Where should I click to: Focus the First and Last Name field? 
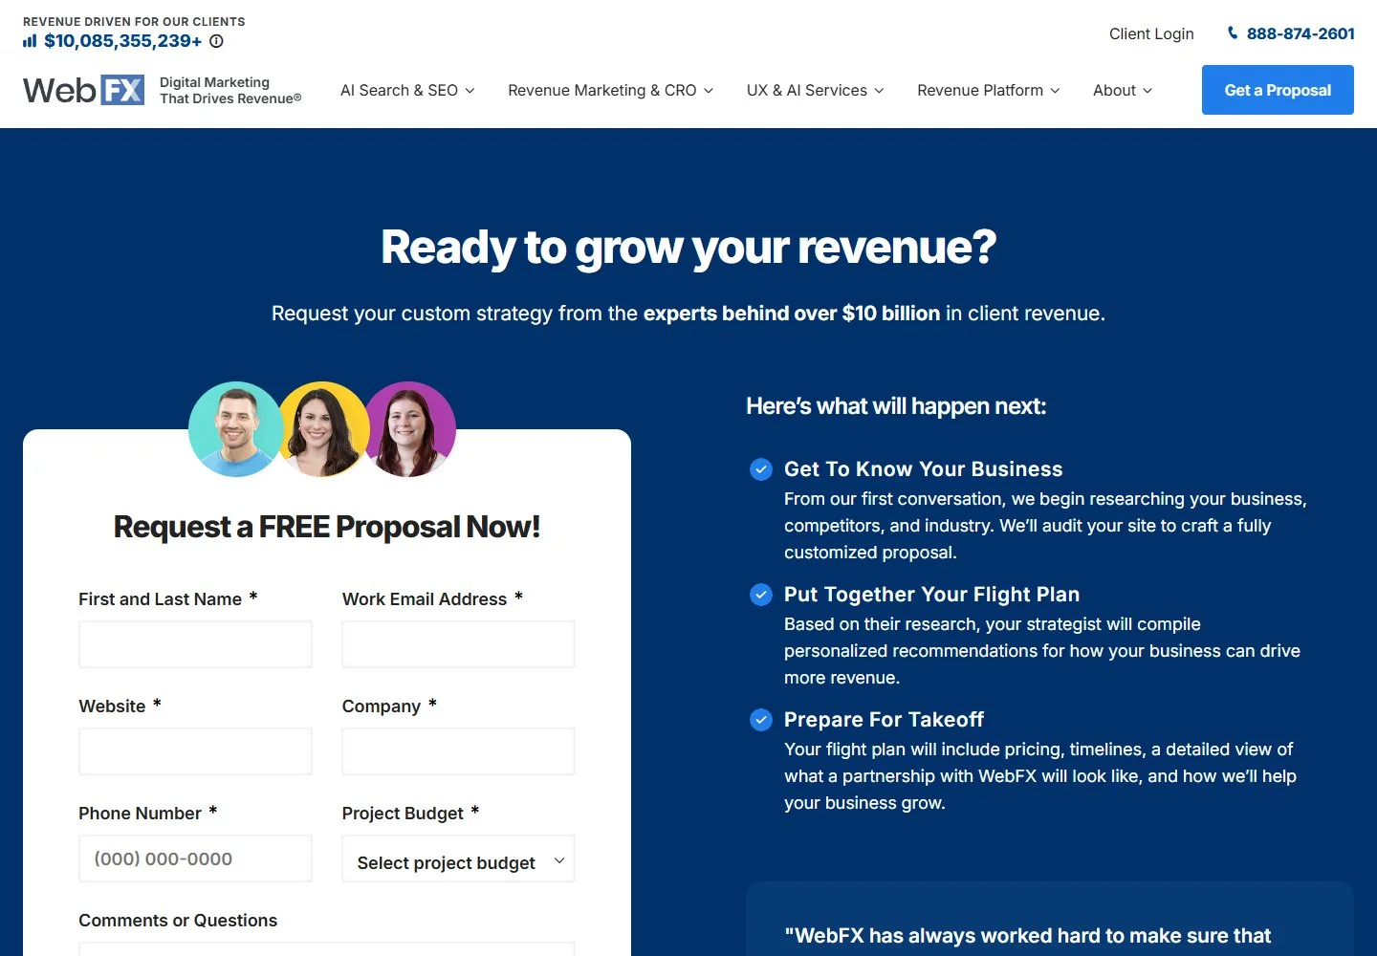coord(195,644)
